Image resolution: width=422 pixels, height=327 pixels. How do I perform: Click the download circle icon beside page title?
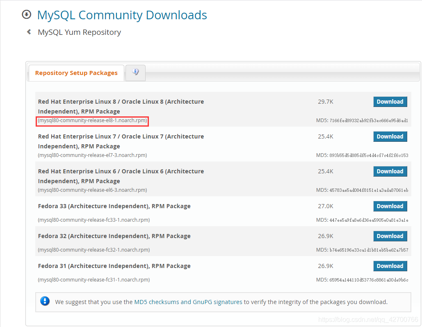point(26,14)
